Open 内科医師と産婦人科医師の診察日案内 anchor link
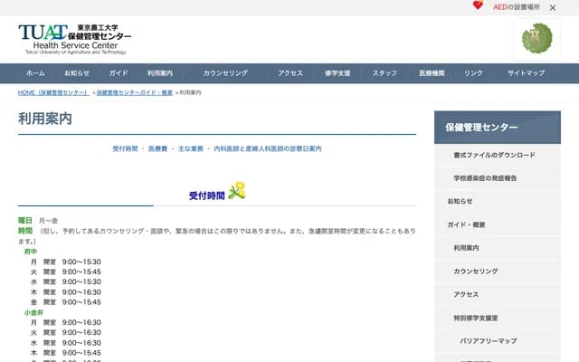The image size is (579, 362). pos(268,148)
